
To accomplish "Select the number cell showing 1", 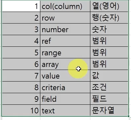I will click(21, 6).
